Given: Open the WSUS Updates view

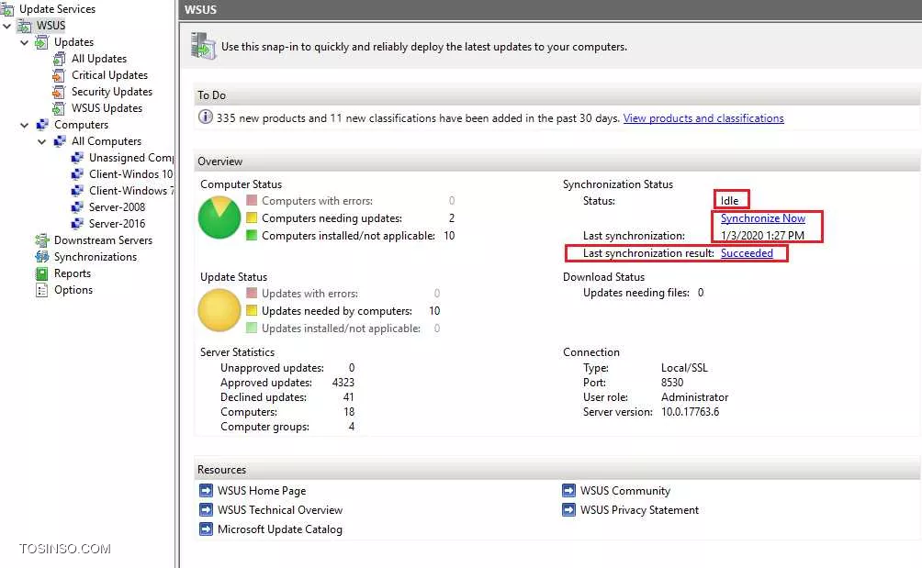Looking at the screenshot, I should click(107, 108).
